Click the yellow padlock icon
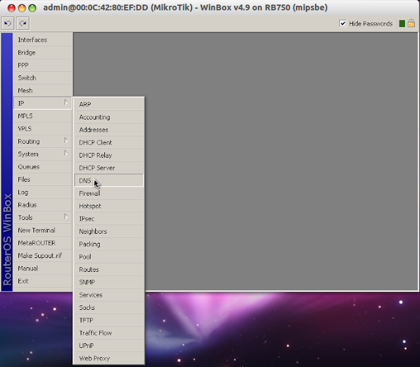420x367 pixels. [x=411, y=23]
